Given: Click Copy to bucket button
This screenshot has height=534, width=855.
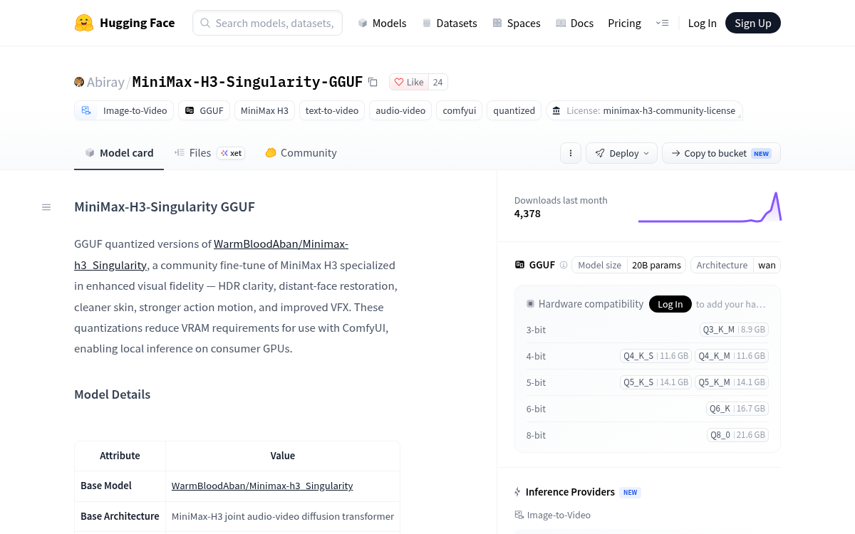Looking at the screenshot, I should (721, 153).
